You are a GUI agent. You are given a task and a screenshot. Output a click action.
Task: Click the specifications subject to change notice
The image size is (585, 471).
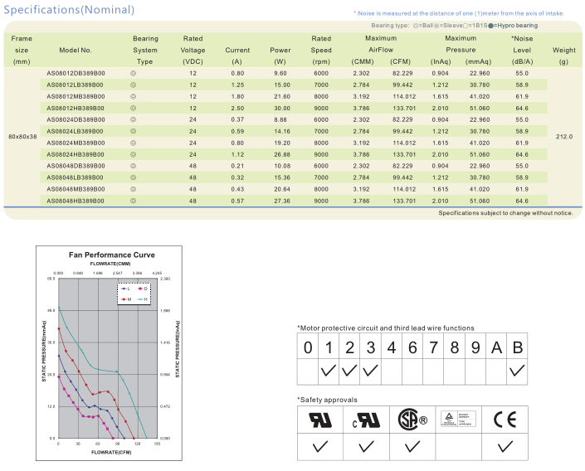(x=505, y=213)
